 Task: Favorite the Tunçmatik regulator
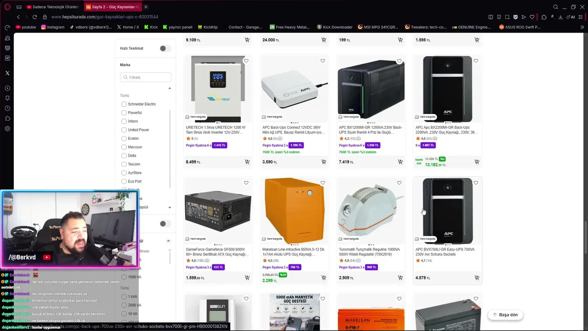(x=399, y=183)
